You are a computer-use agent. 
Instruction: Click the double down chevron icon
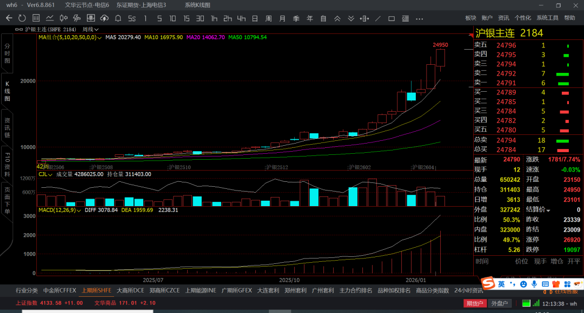[x=351, y=18]
